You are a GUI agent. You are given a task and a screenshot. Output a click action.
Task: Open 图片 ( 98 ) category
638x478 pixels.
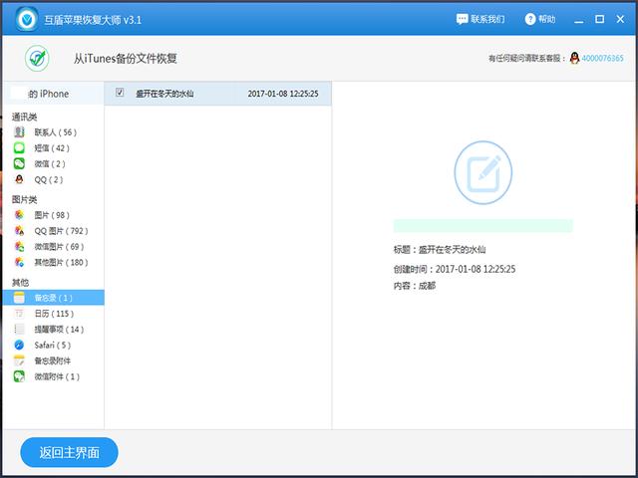[x=52, y=215]
